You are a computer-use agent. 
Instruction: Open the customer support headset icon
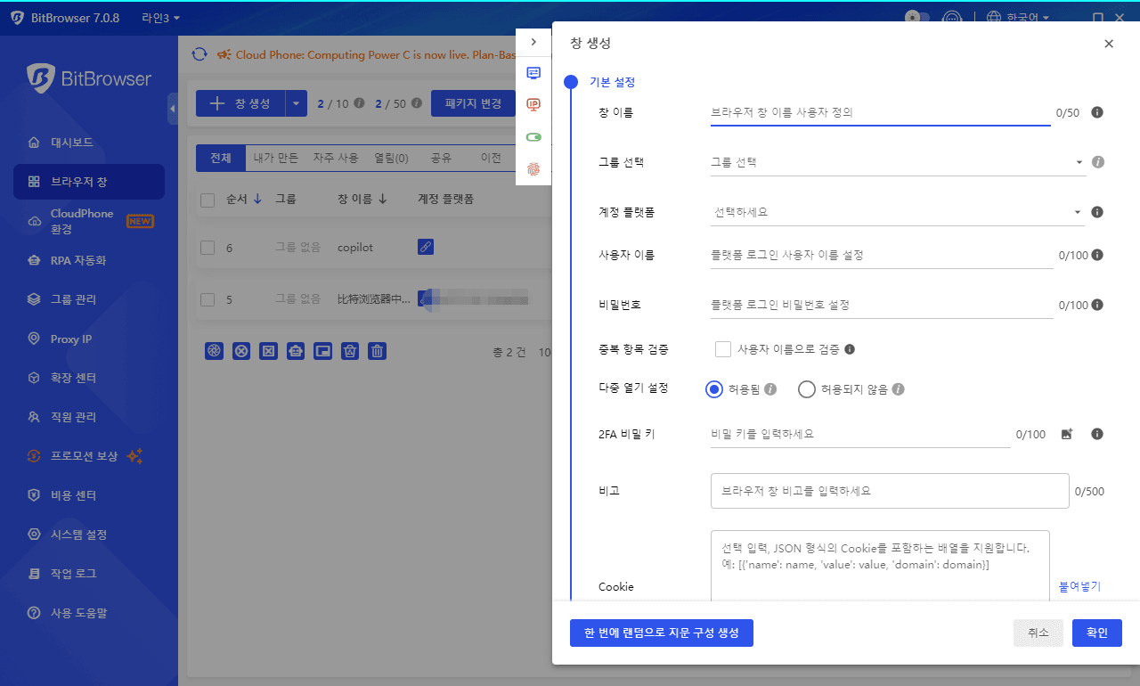pyautogui.click(x=953, y=18)
